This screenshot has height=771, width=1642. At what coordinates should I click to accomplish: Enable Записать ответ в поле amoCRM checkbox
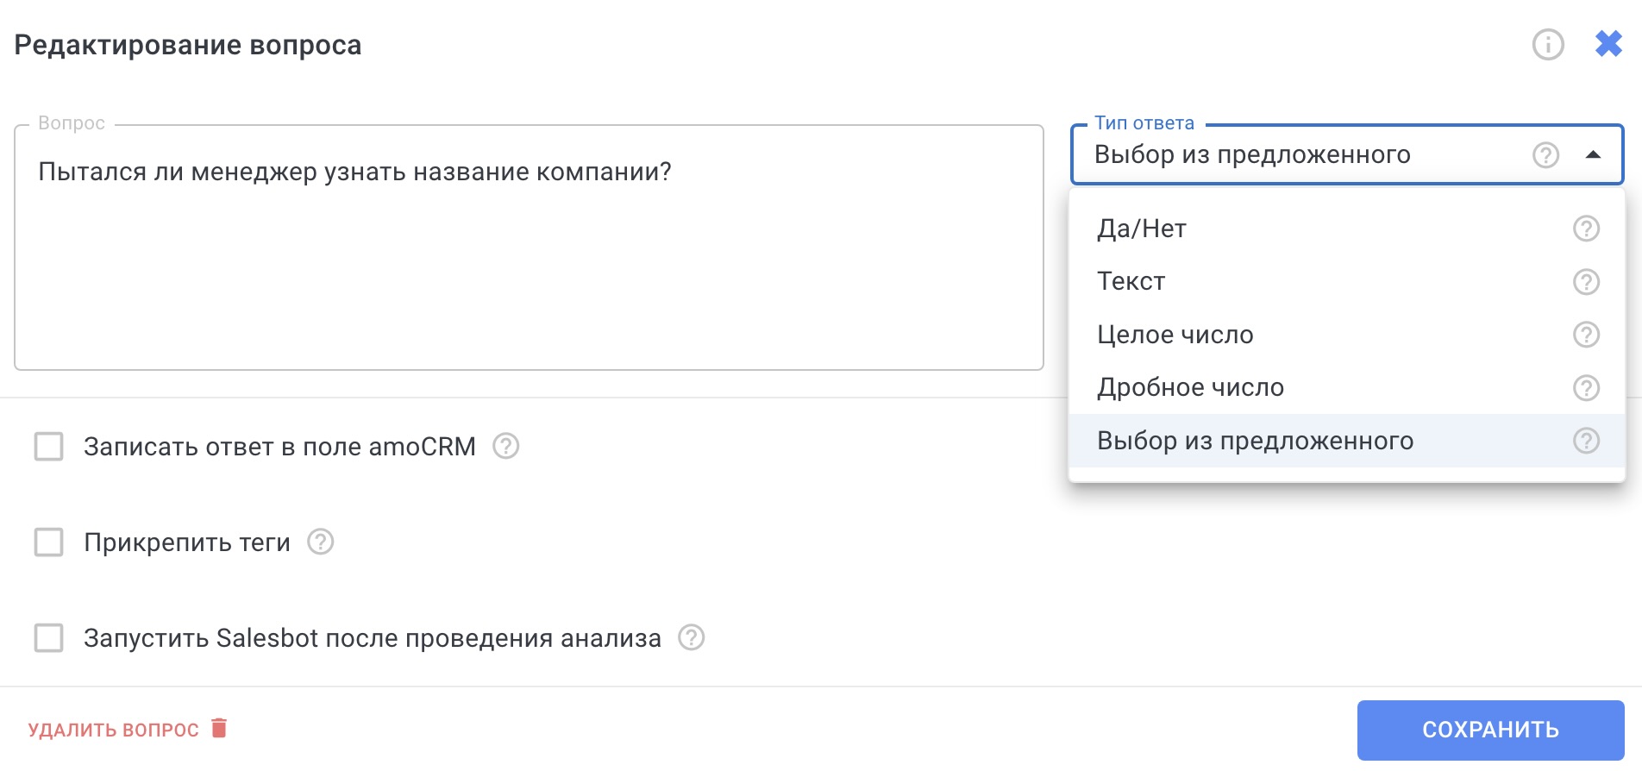48,447
